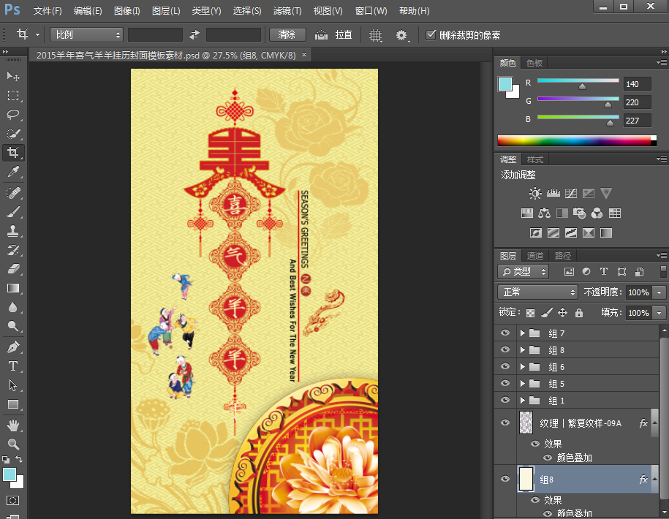This screenshot has width=669, height=519.
Task: Select the Eyedropper tool
Action: [13, 172]
